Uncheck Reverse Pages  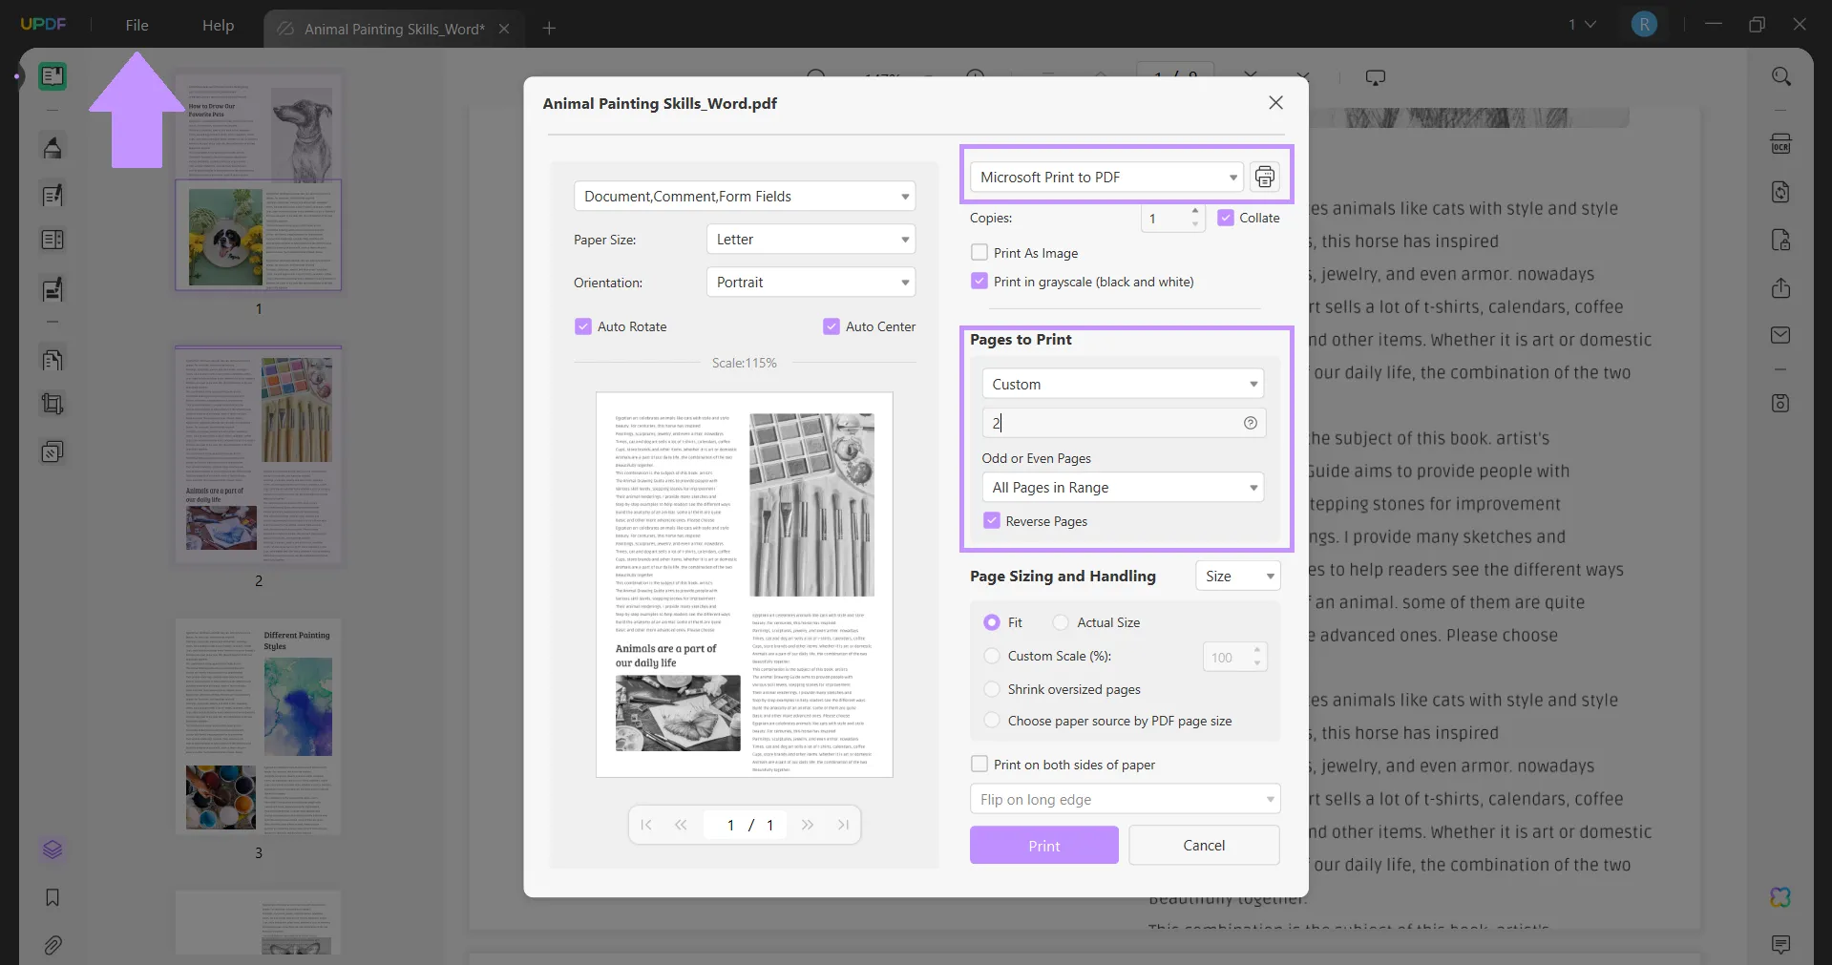coord(992,521)
